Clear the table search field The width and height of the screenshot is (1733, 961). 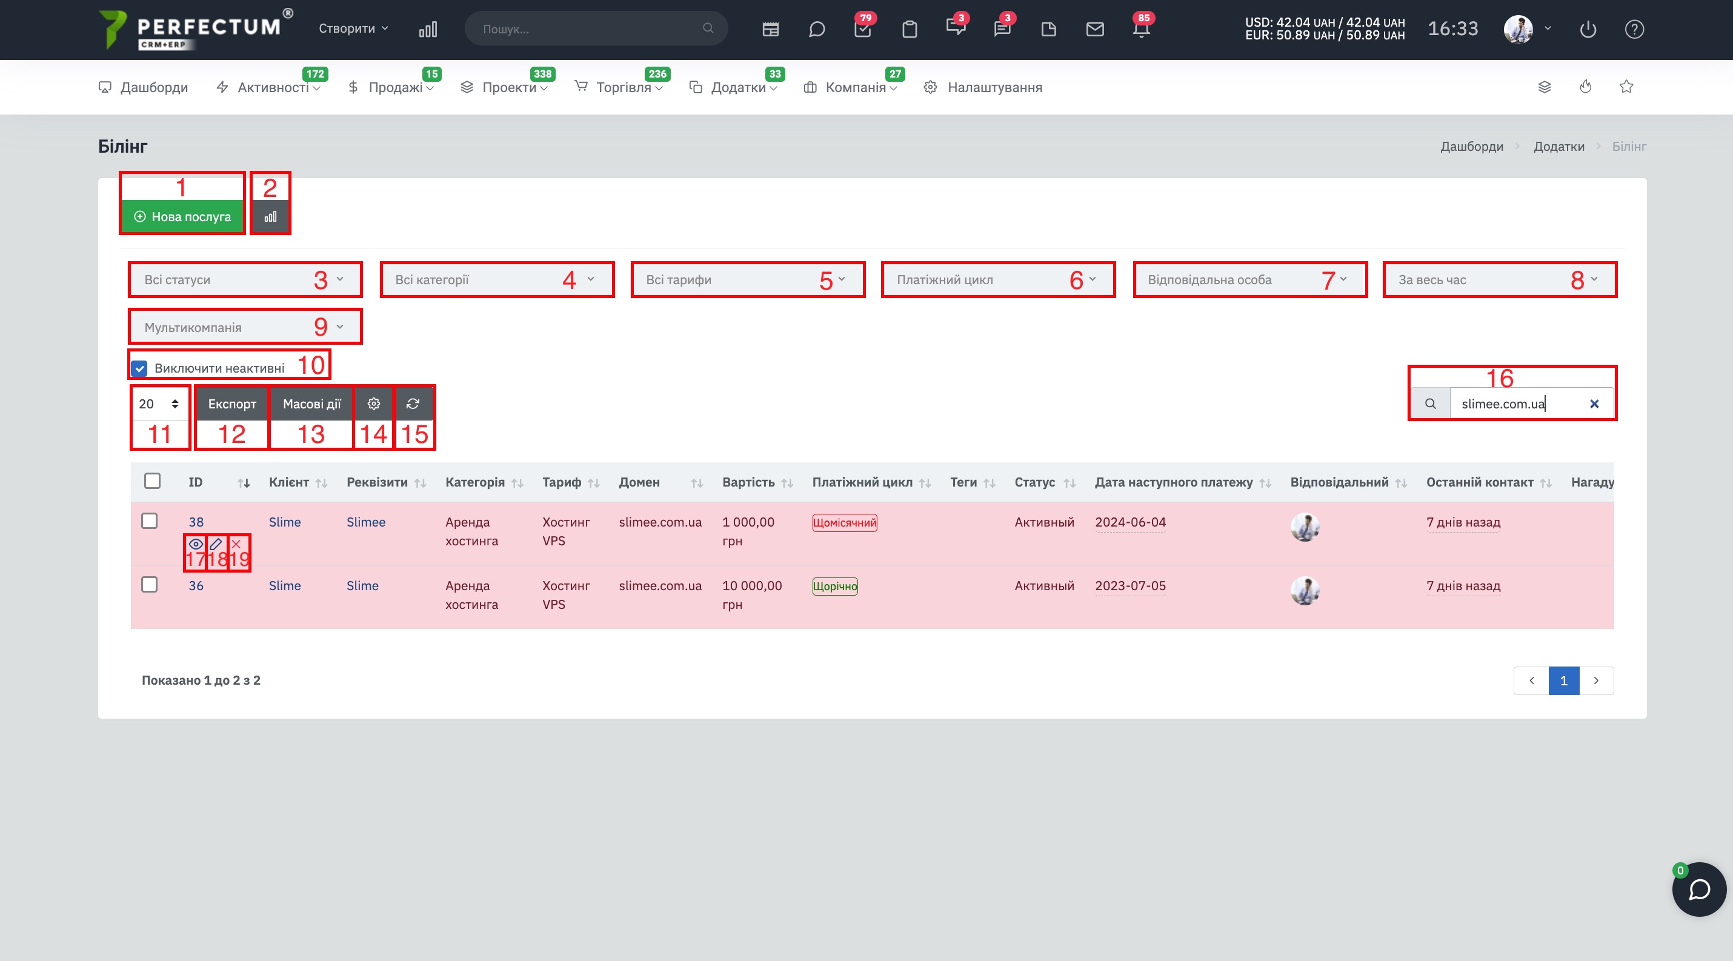pos(1594,404)
